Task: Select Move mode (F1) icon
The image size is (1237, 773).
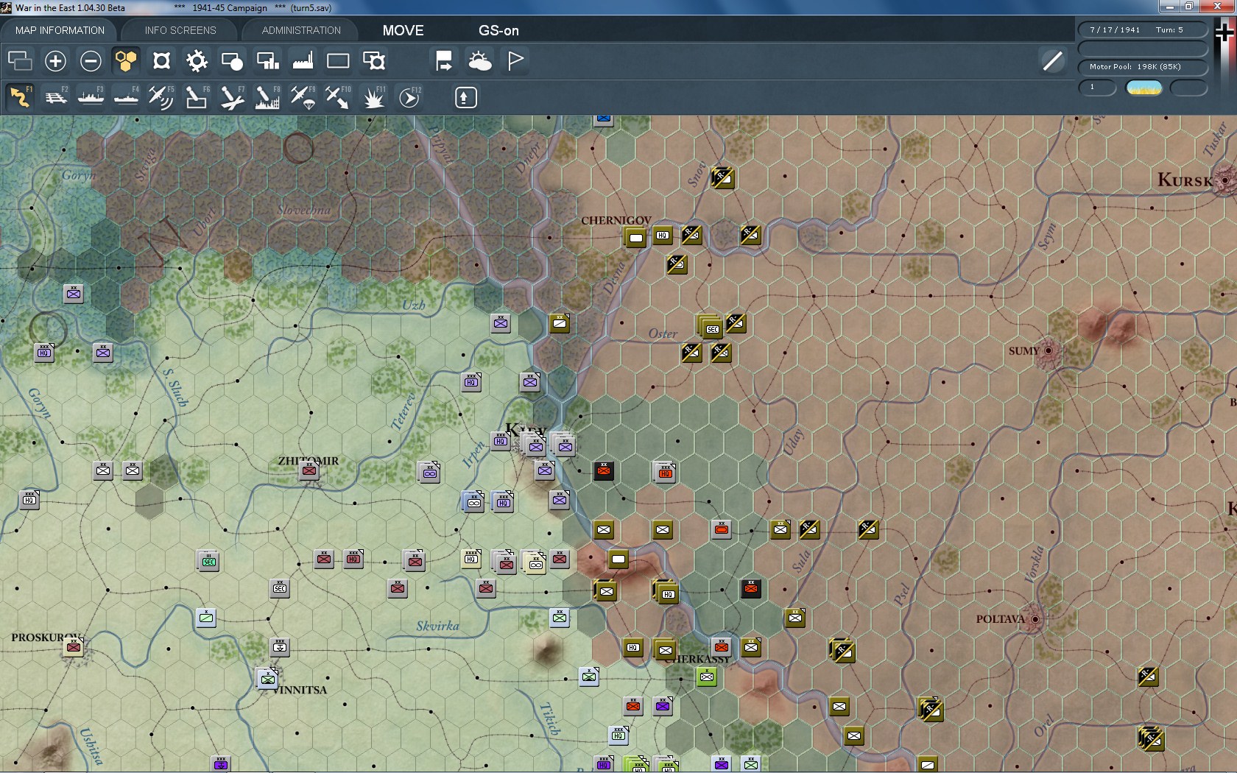Action: click(x=20, y=97)
